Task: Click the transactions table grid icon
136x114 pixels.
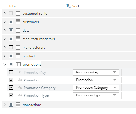Action: click(18, 105)
